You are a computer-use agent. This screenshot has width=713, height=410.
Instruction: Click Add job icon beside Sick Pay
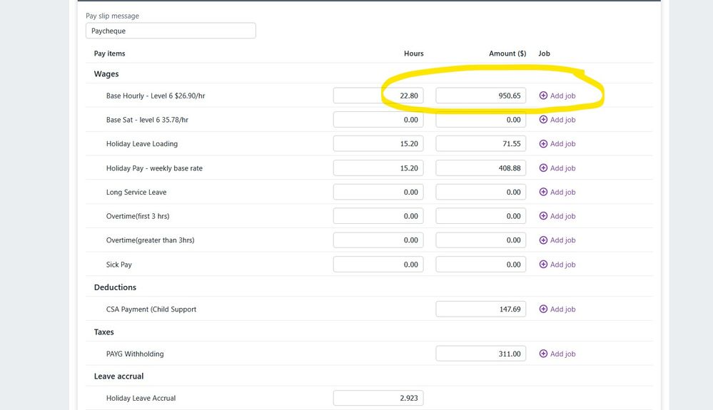(543, 265)
